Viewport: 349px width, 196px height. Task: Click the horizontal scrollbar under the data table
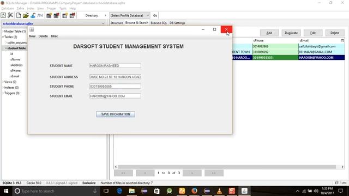click(227, 167)
